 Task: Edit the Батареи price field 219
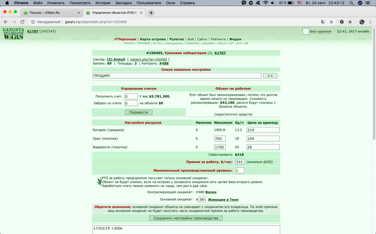(x=263, y=130)
